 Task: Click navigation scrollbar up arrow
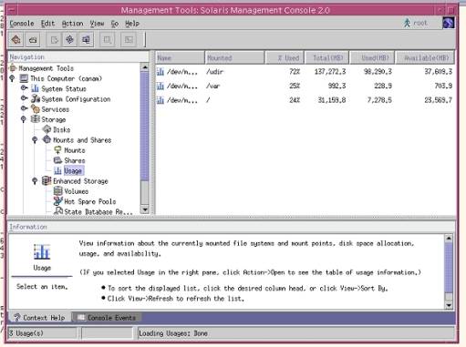145,67
